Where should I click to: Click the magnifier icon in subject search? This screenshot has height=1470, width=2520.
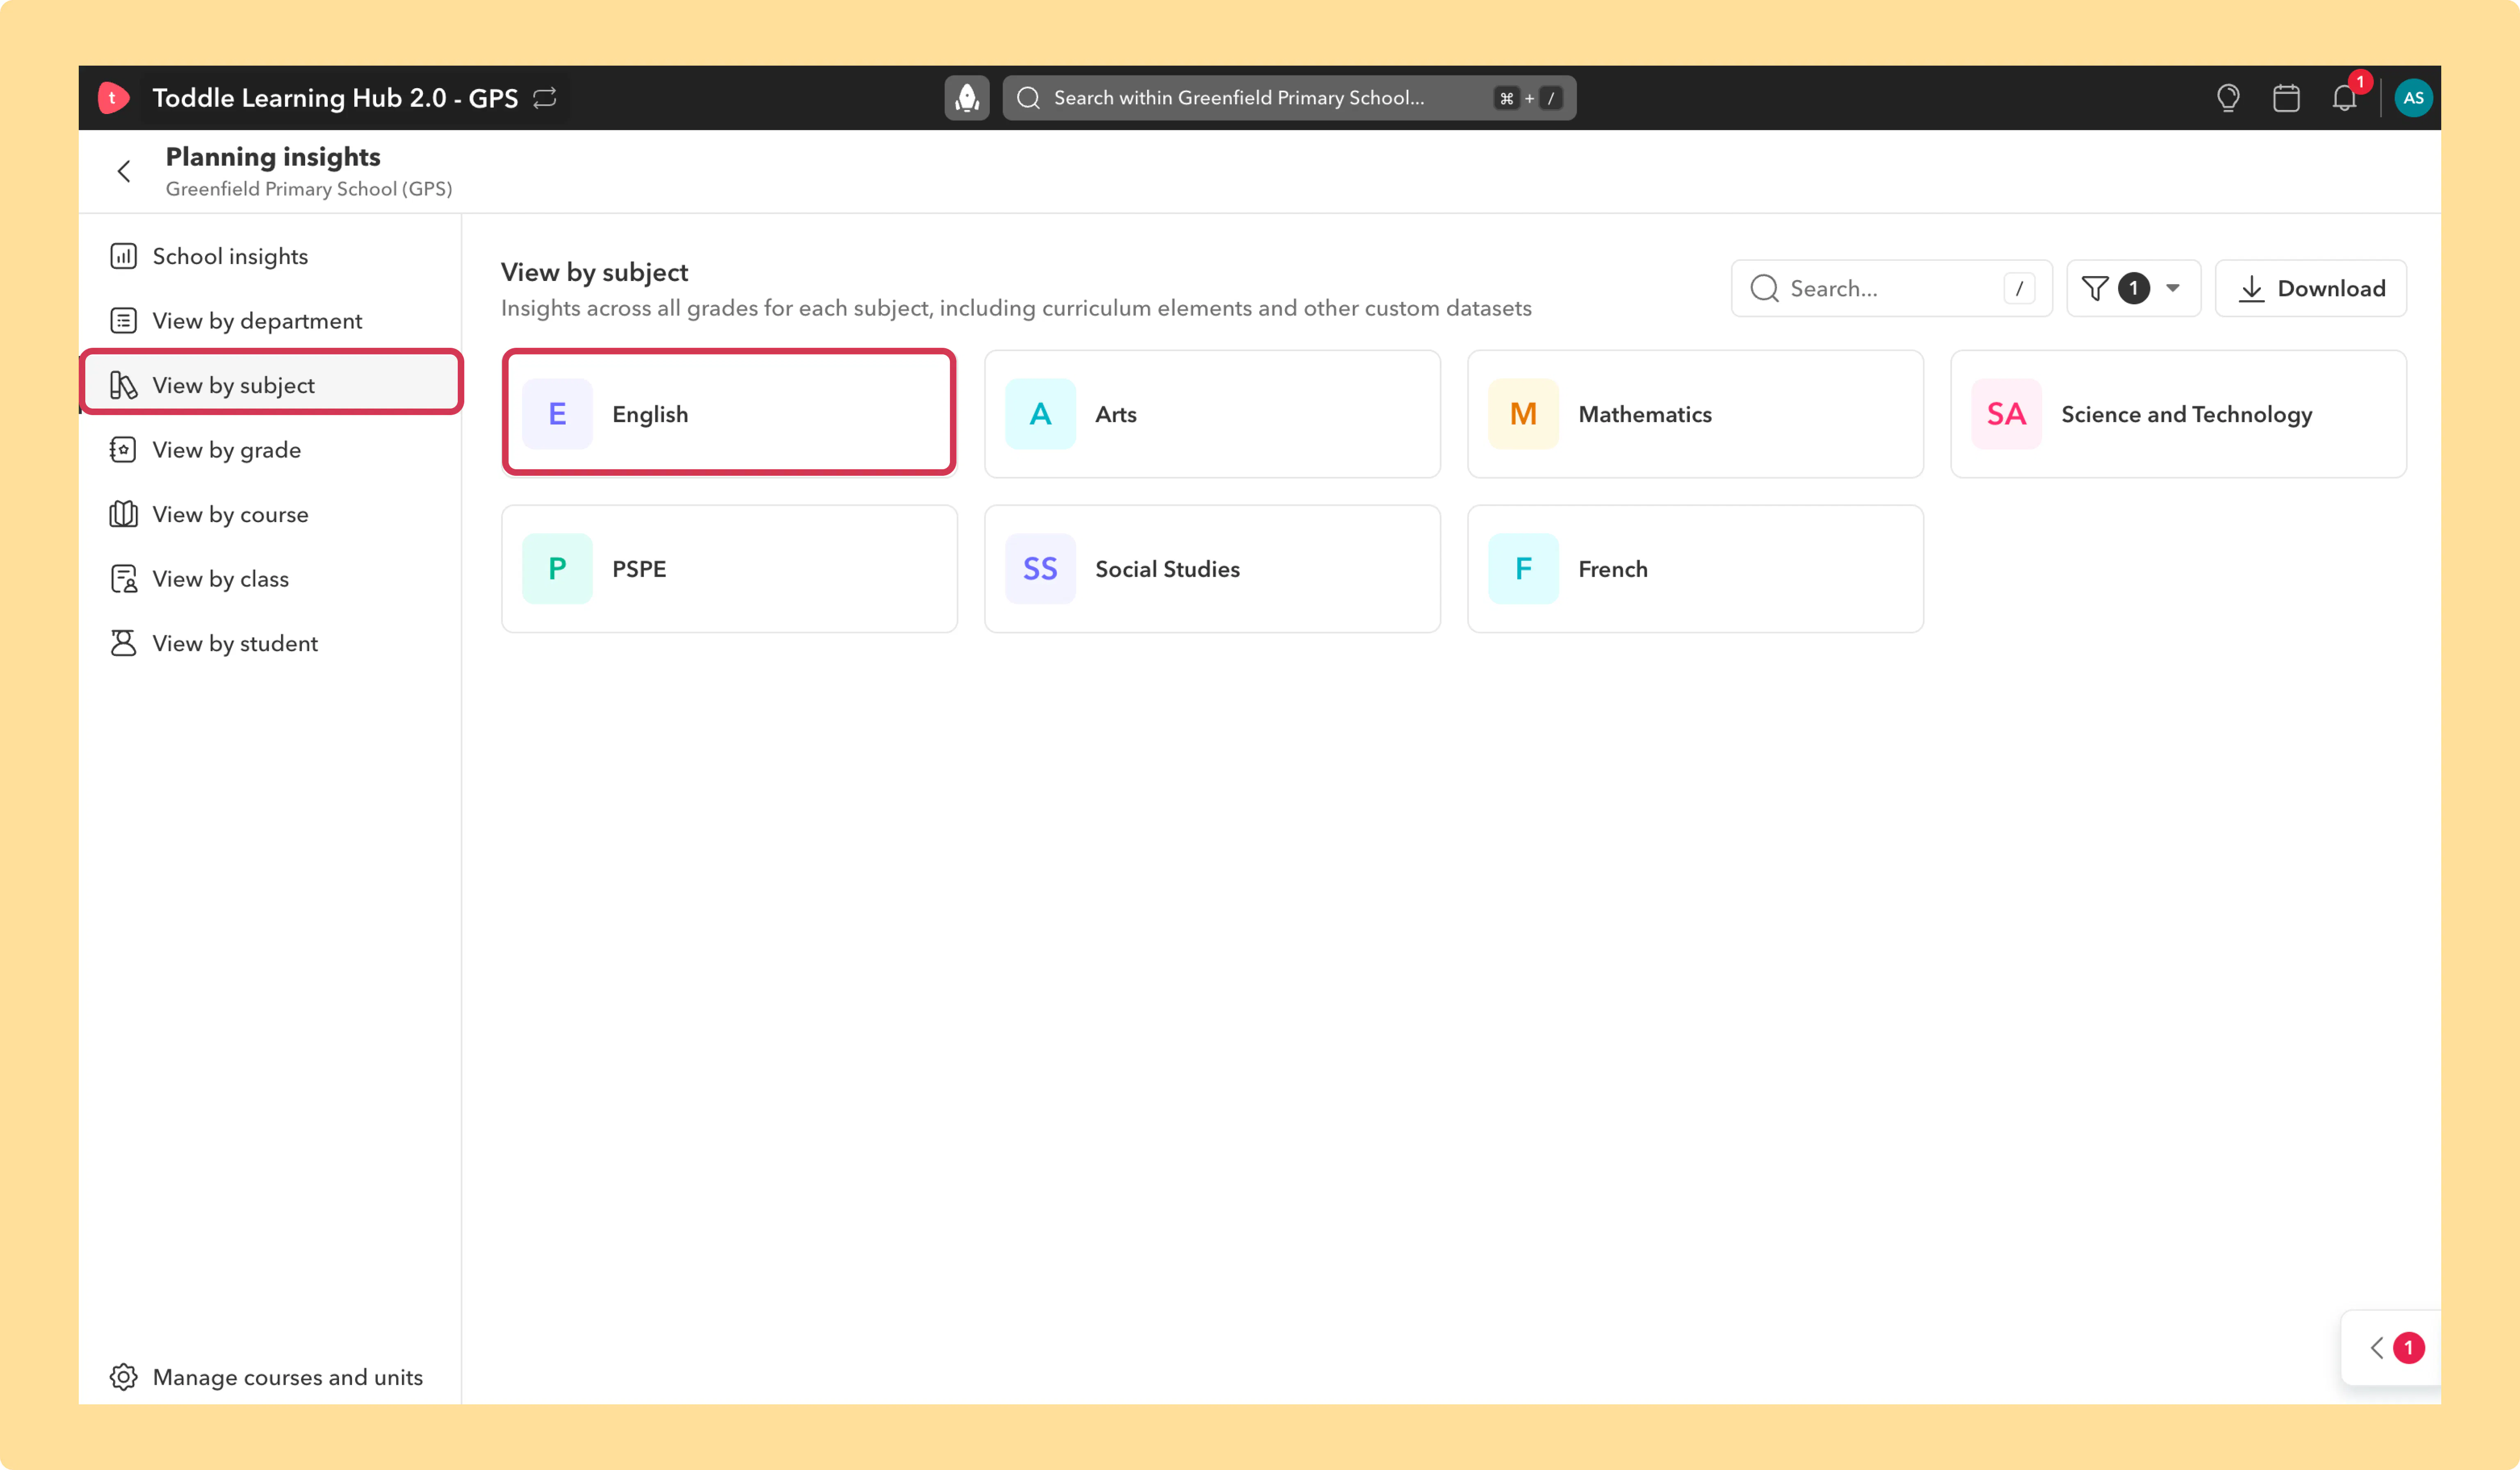pos(1764,289)
